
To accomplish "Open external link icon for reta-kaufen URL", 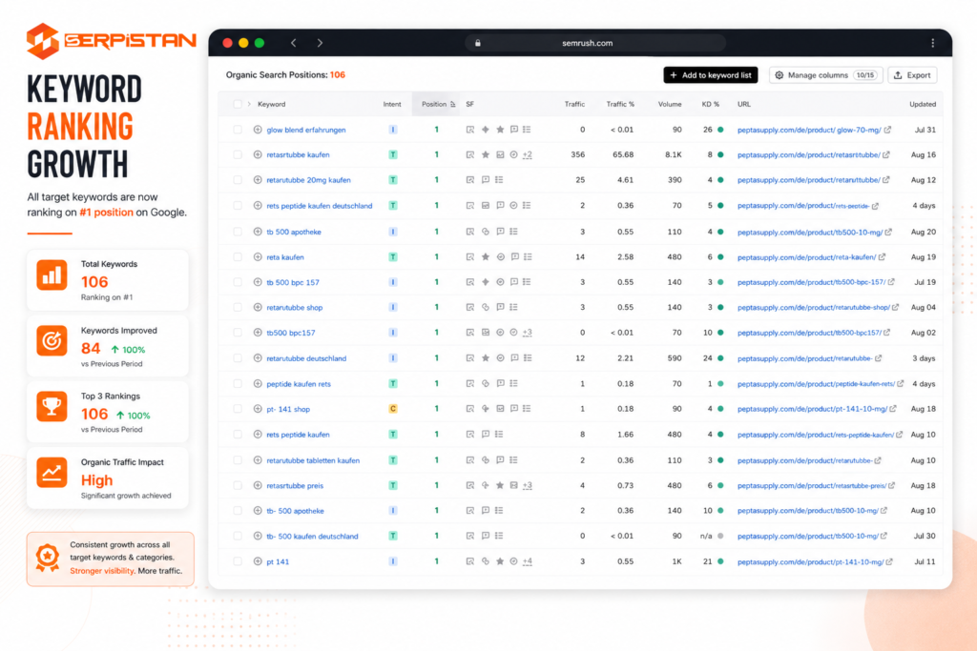I will (x=882, y=256).
